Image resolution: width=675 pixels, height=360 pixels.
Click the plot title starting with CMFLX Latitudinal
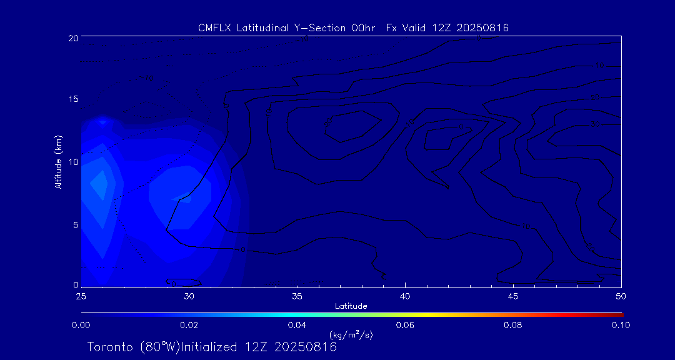[353, 27]
